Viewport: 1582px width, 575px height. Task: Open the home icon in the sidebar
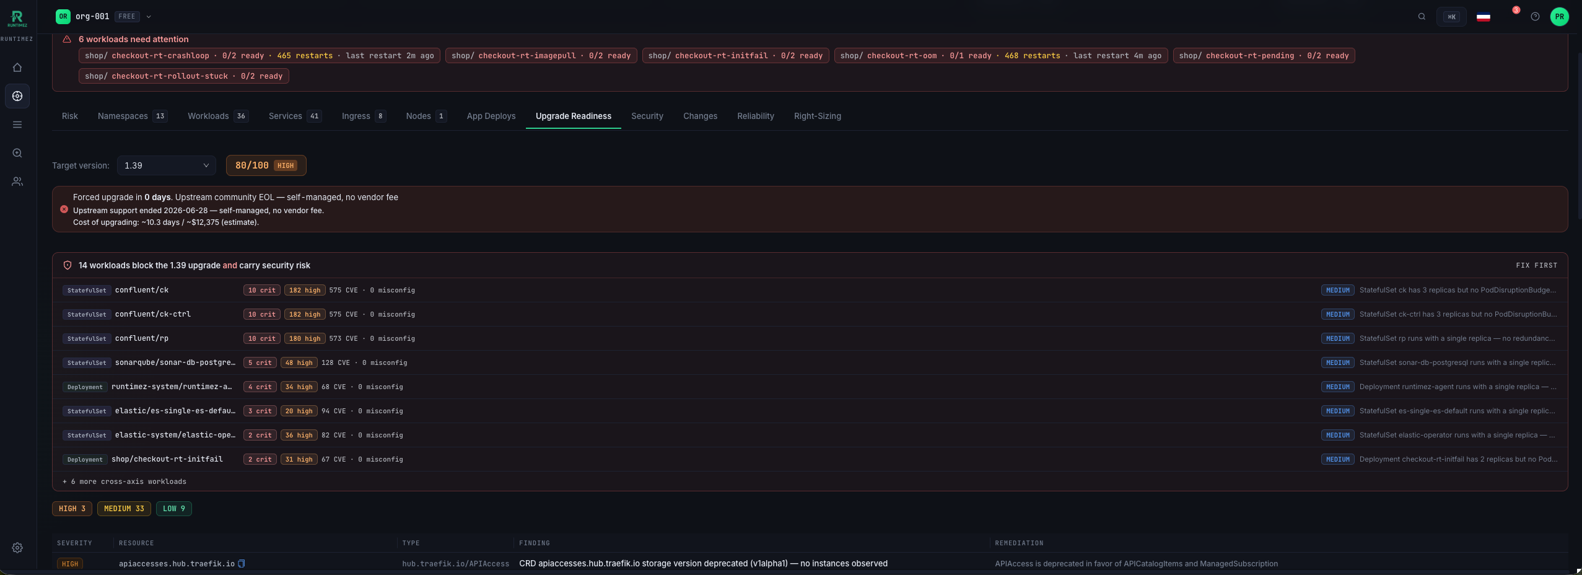coord(17,68)
